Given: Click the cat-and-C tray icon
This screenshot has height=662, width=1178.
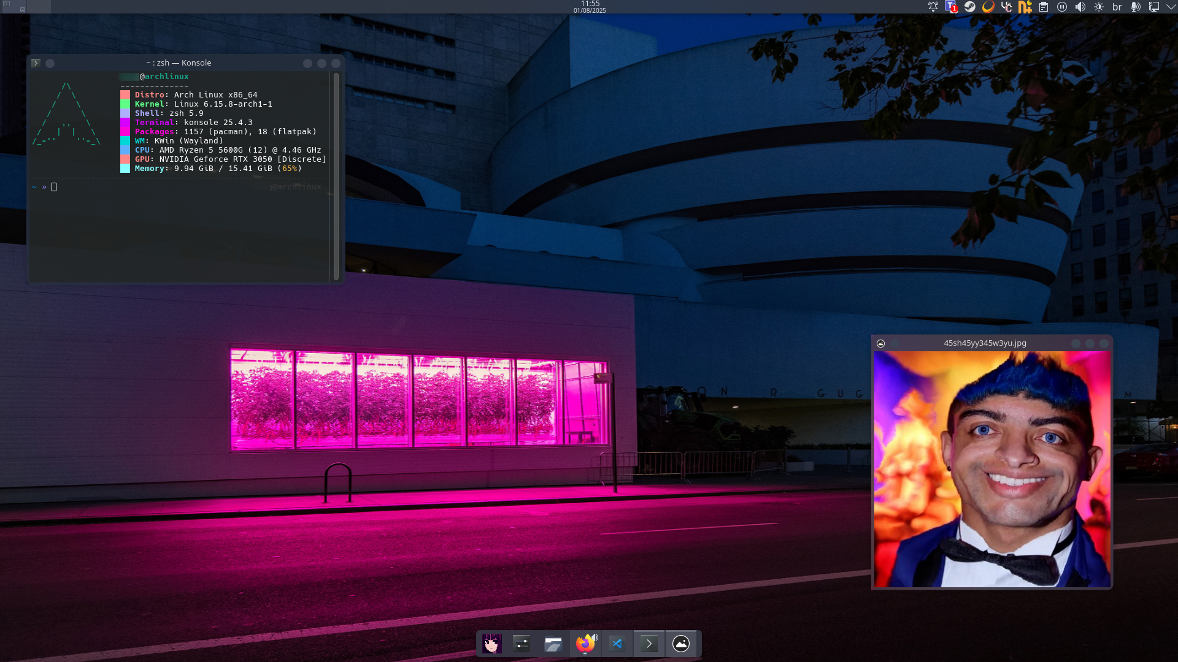Looking at the screenshot, I should coord(1006,7).
